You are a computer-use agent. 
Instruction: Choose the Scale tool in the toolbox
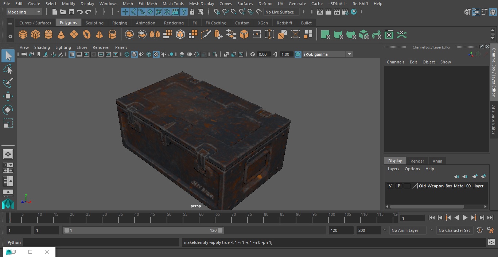tap(8, 123)
